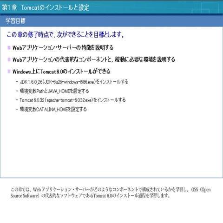
Task: Click the sentence "この章の修了時点で、次ができることを目標とします。"
Action: (x=66, y=34)
